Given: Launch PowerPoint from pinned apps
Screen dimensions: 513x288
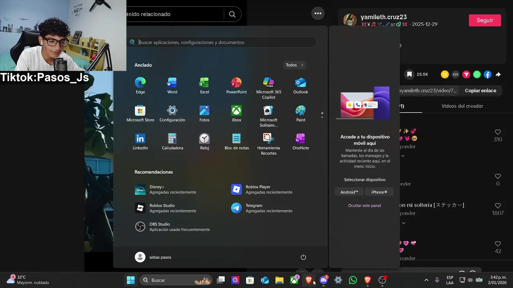Looking at the screenshot, I should [236, 86].
